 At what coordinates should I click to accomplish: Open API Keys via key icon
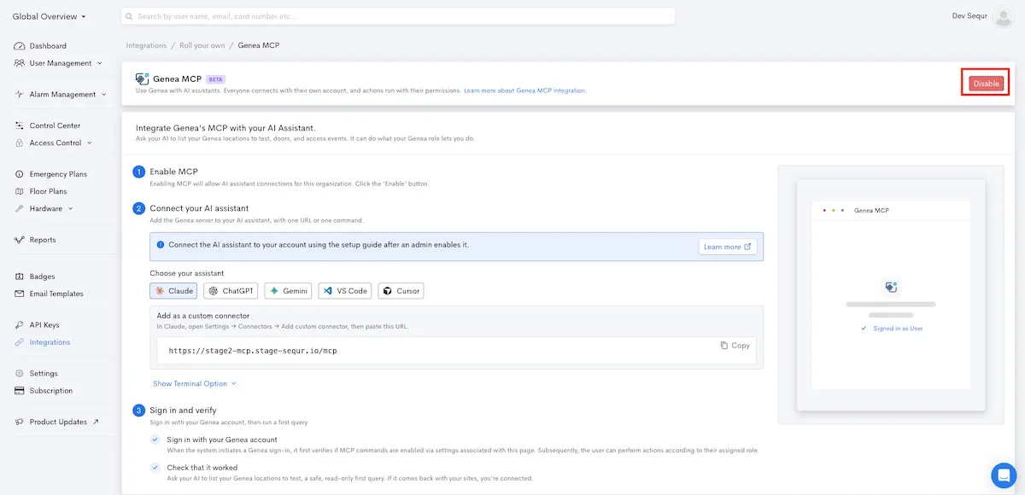coord(20,325)
